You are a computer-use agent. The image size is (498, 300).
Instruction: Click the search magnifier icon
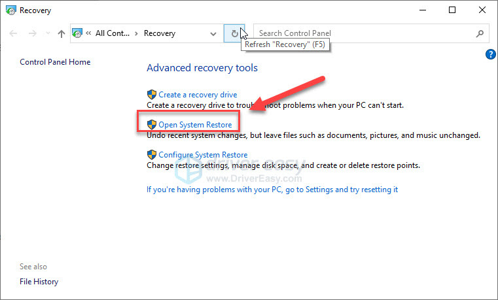480,33
